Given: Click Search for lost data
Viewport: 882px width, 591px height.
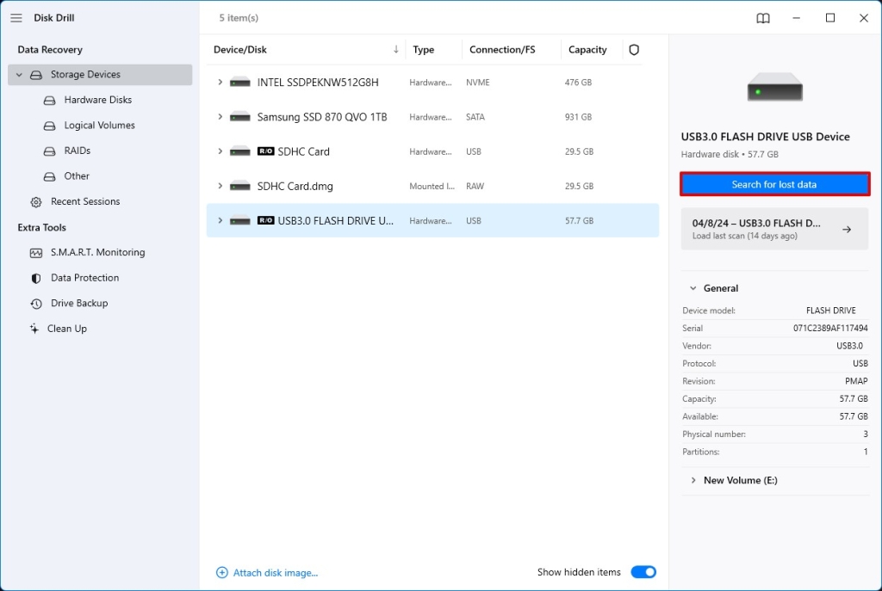Looking at the screenshot, I should tap(773, 183).
